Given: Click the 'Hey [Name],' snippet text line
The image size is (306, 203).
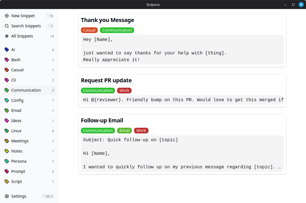Looking at the screenshot, I should click(98, 39).
